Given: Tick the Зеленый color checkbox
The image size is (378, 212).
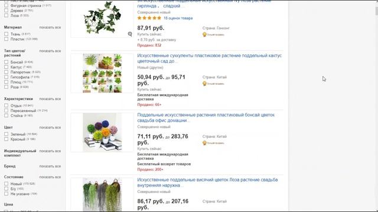Looking at the screenshot, I should point(6,134).
